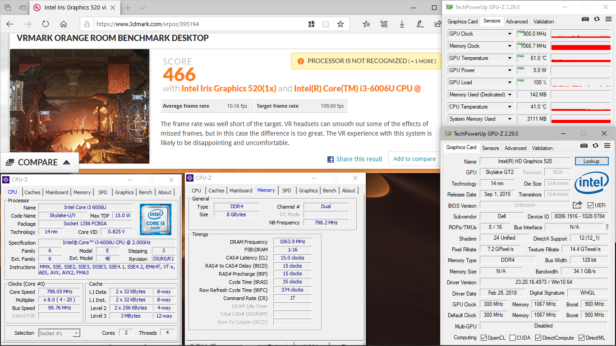The height and width of the screenshot is (346, 616).
Task: Click the Bus Interface question mark
Action: pos(607,228)
